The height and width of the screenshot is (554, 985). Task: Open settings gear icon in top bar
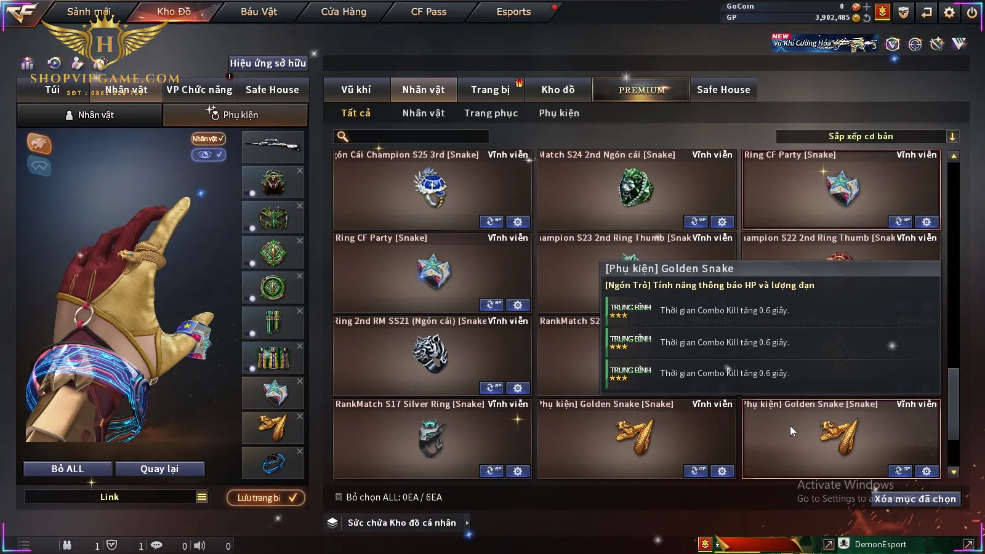(949, 12)
